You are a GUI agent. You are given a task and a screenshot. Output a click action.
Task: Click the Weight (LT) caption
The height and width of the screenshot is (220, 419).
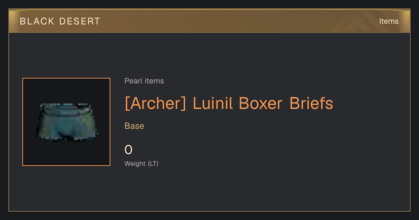tap(141, 163)
